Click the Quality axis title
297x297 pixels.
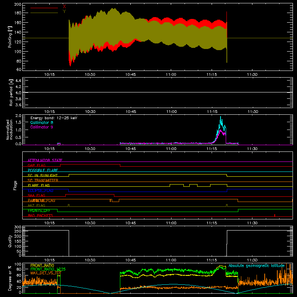point(10,241)
